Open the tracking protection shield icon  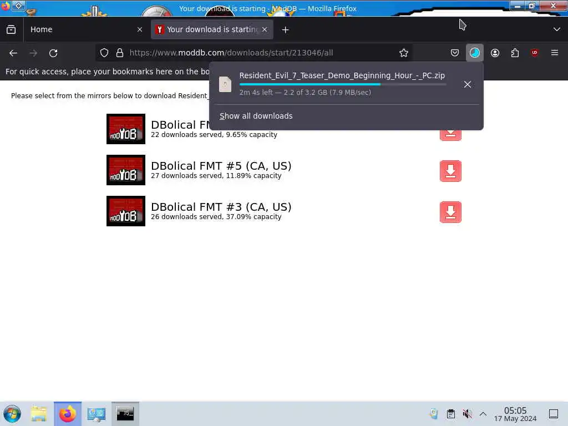click(104, 53)
